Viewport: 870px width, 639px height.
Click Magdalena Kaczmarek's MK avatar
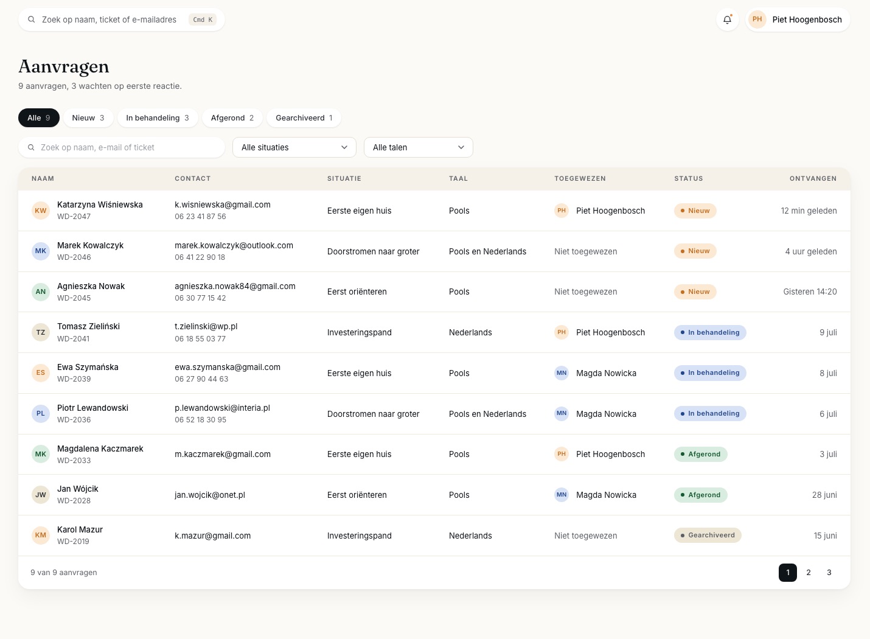pyautogui.click(x=41, y=454)
